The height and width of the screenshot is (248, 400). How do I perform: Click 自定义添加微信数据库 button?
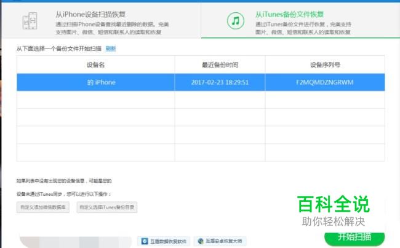coord(43,207)
